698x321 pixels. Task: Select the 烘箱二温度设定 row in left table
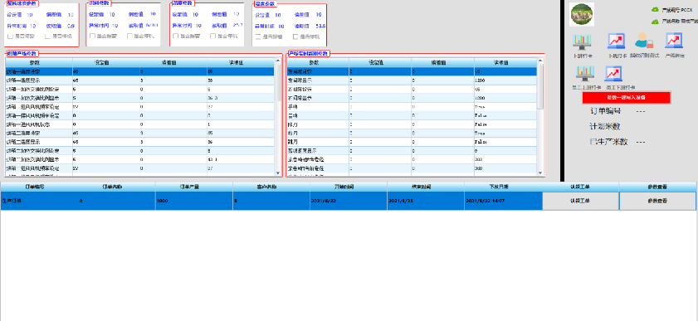tap(140, 133)
